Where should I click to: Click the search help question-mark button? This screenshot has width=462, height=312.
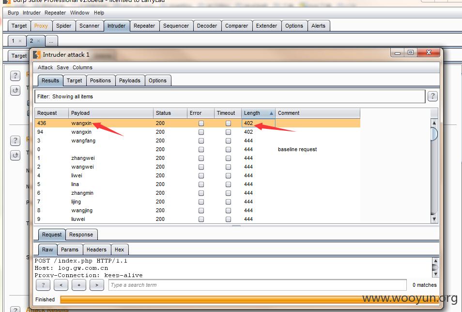[x=43, y=285]
